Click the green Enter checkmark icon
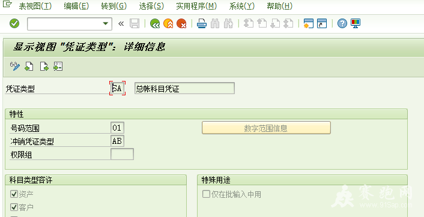The image size is (424, 217). tap(14, 24)
